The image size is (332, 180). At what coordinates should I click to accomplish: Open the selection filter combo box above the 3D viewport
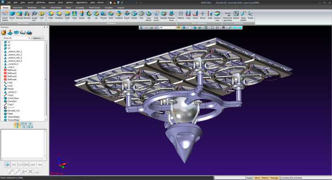167,27
